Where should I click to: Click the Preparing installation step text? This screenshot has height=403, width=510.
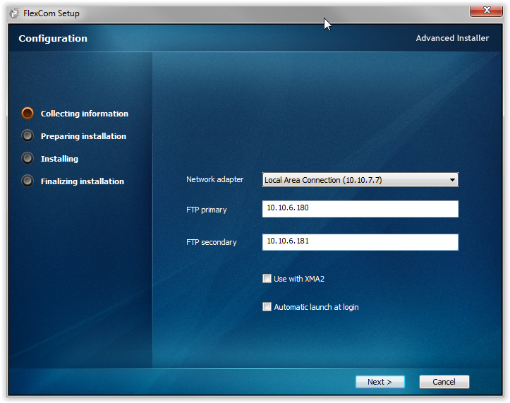coord(84,136)
